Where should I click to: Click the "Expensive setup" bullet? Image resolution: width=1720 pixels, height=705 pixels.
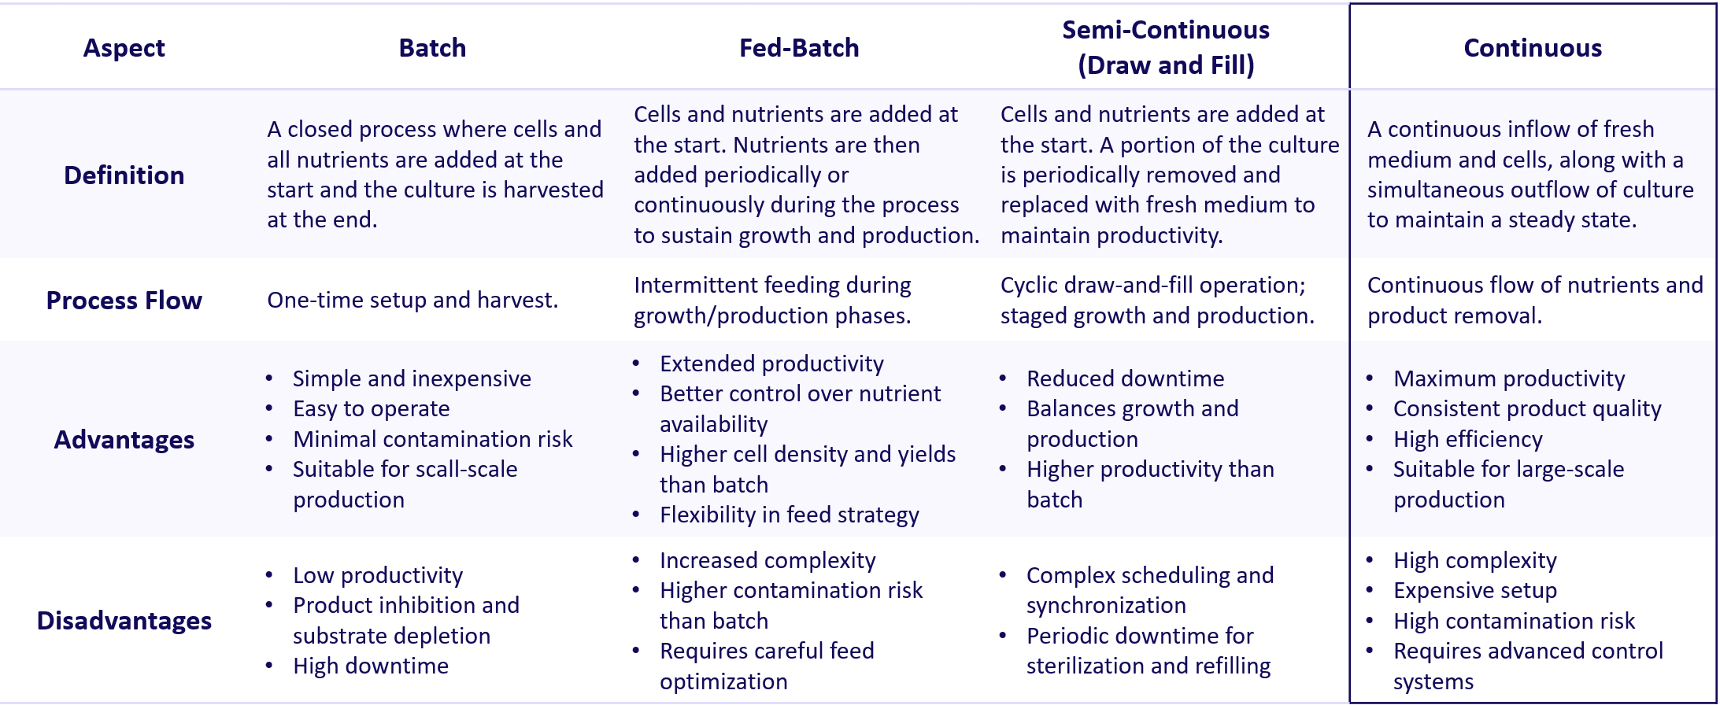click(1474, 590)
